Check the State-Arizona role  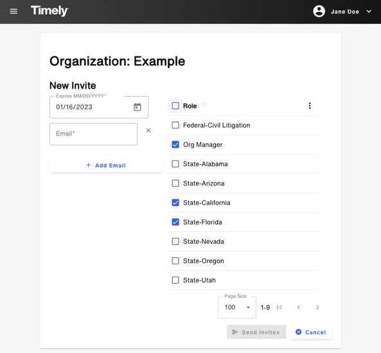175,184
